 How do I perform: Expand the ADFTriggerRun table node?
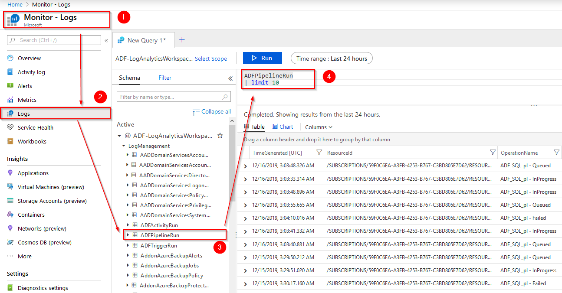click(128, 245)
